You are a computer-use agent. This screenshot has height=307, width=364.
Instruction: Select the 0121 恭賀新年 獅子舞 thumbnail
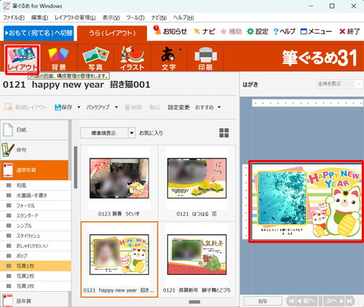197,260
